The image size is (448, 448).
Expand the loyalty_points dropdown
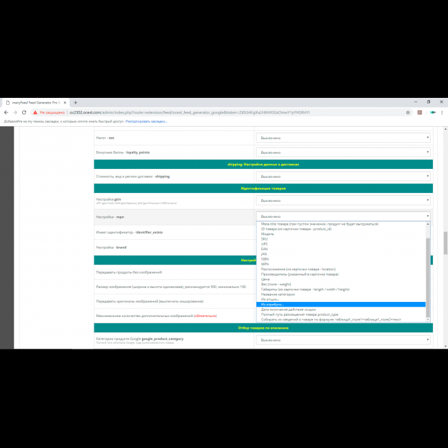click(343, 152)
